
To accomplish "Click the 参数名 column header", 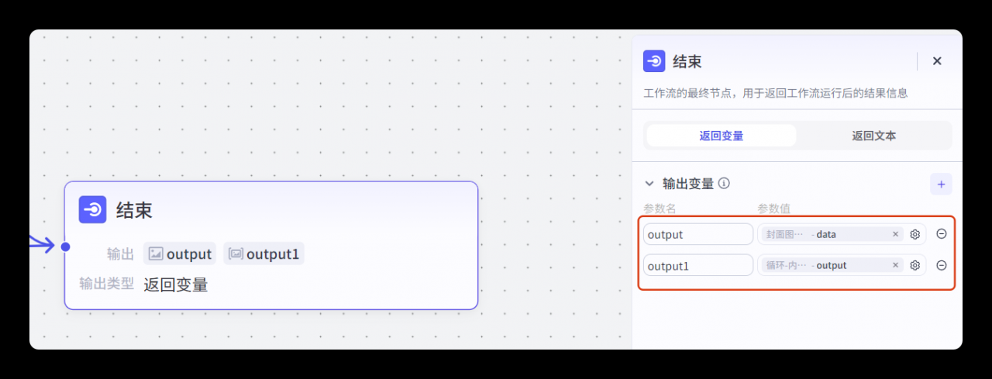I will click(x=660, y=208).
